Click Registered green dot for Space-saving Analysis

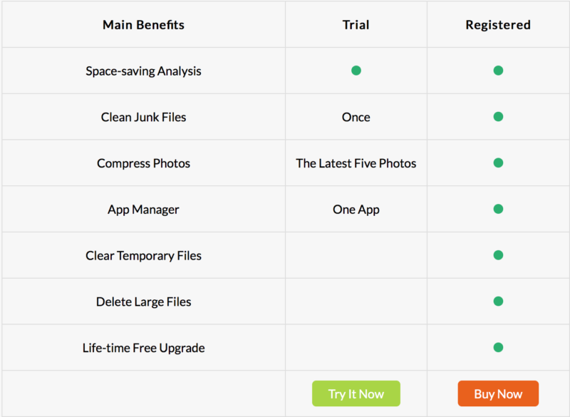click(498, 71)
